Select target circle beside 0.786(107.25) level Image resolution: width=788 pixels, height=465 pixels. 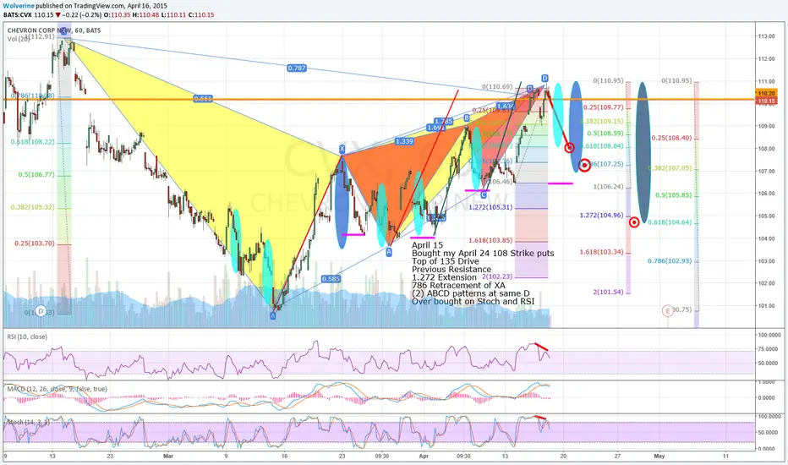tap(584, 164)
